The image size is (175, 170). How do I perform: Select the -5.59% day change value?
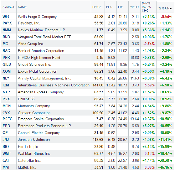coord(149,85)
